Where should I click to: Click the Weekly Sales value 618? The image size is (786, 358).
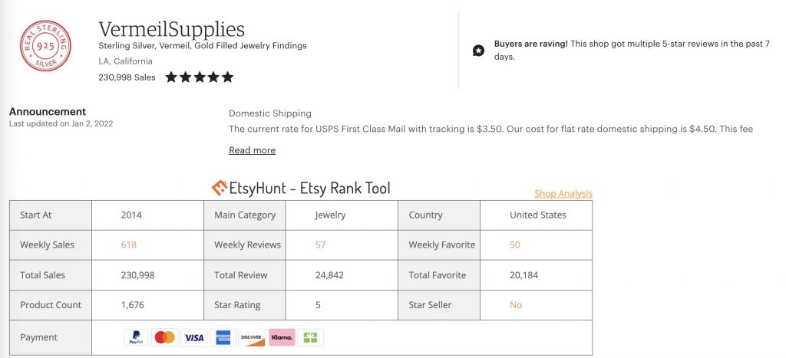pos(129,245)
